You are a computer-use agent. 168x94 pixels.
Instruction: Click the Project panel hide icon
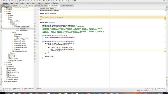(32, 6)
